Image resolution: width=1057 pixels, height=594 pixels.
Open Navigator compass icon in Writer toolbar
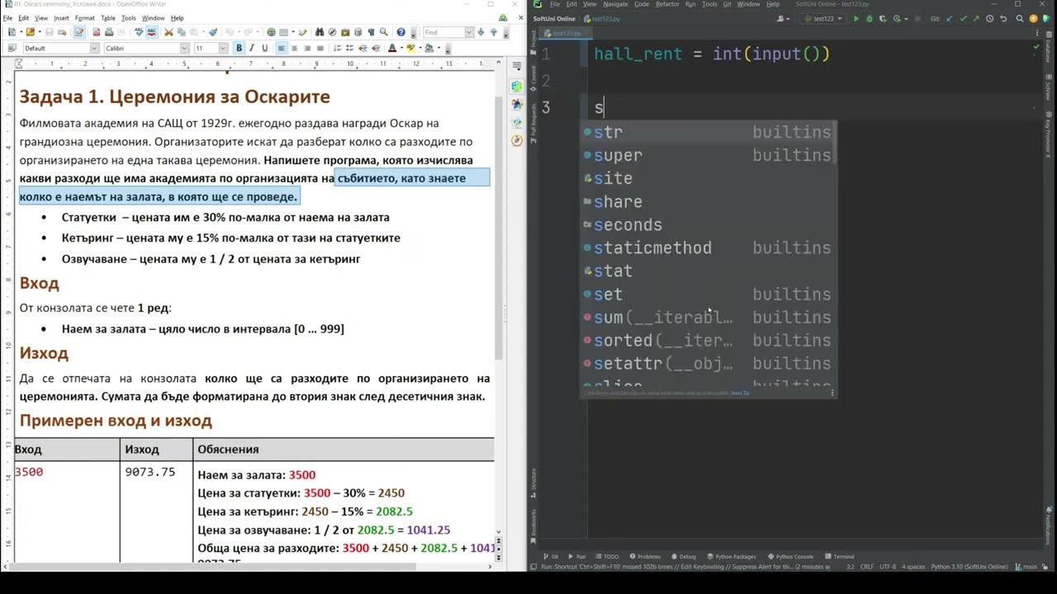click(x=332, y=32)
